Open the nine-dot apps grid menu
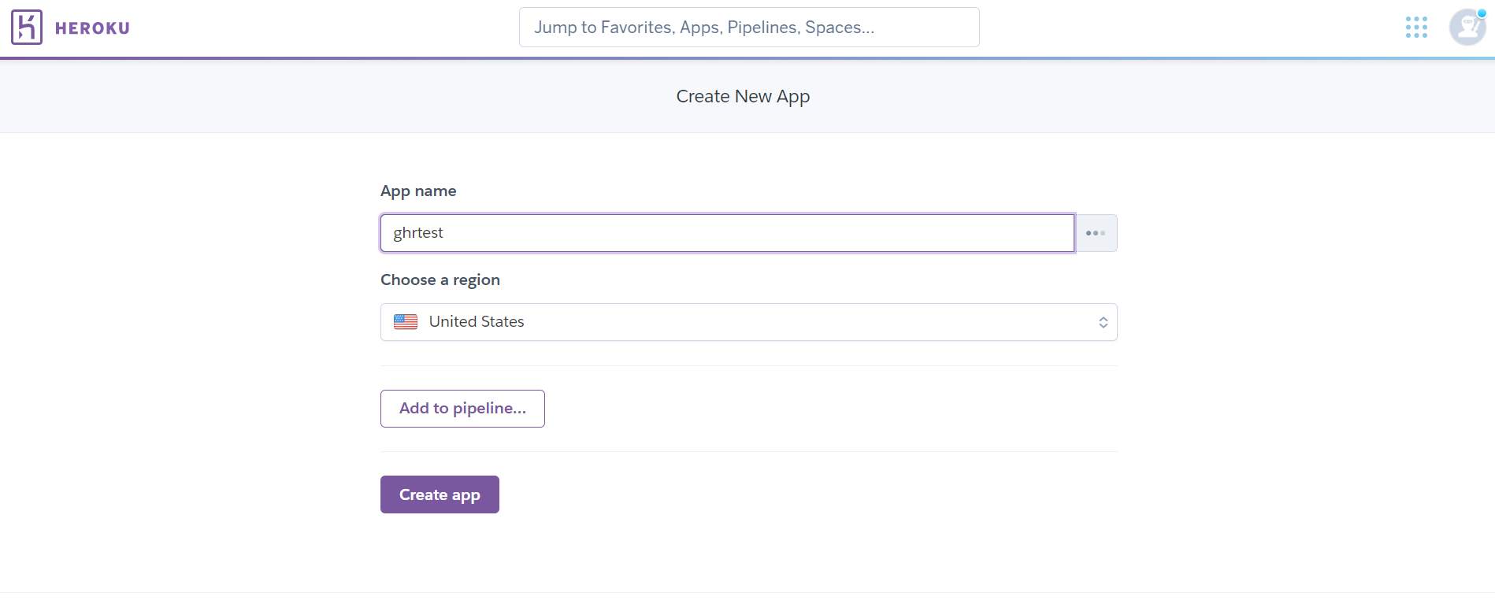 click(x=1416, y=28)
